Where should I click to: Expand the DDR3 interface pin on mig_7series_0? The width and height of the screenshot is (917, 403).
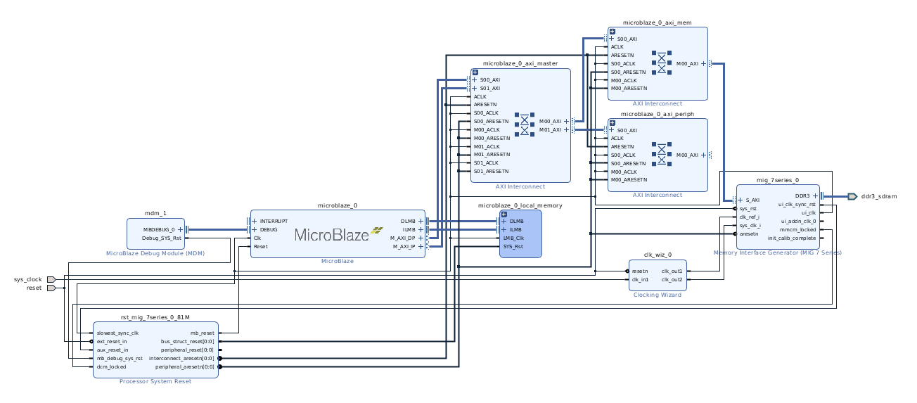coord(814,196)
